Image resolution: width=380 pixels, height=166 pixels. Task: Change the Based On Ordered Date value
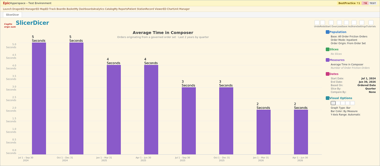point(367,85)
